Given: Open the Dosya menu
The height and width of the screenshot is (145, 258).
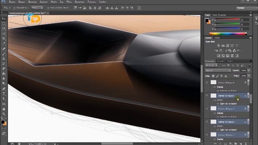Looking at the screenshot, I should coord(12,2).
